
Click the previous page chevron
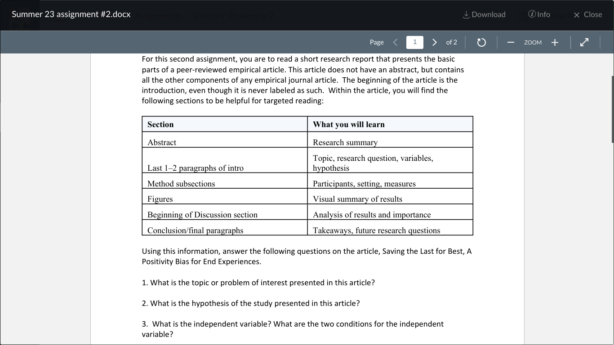click(x=395, y=42)
